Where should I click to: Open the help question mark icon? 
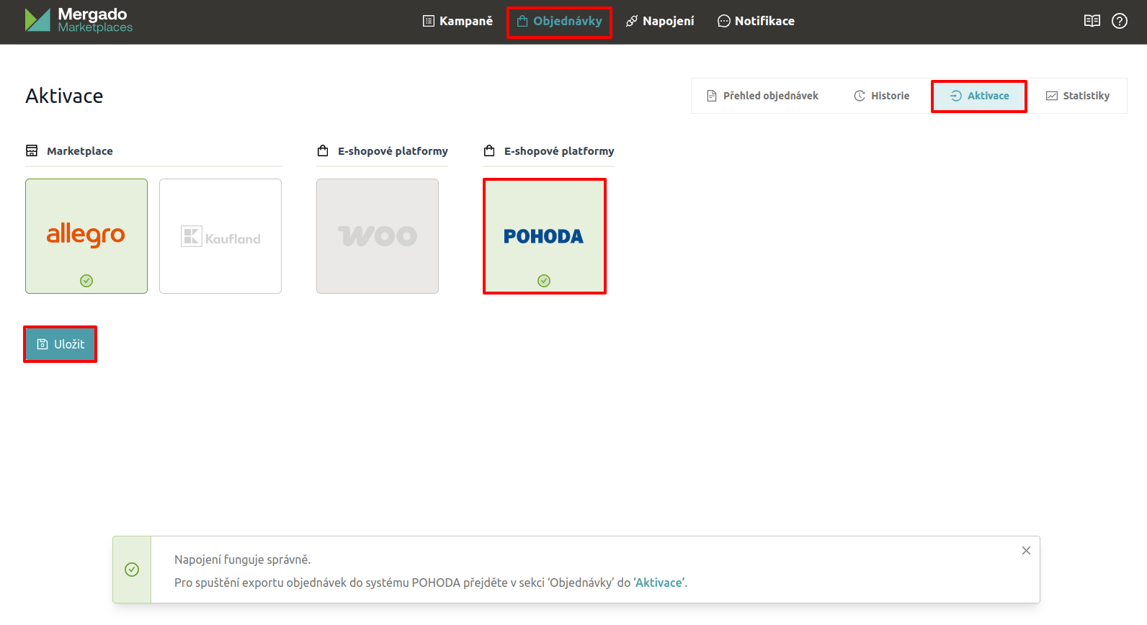pos(1119,21)
